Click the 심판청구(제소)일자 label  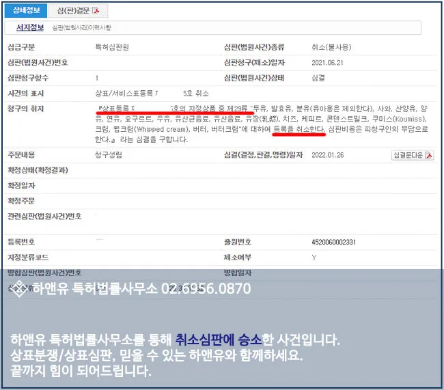254,63
